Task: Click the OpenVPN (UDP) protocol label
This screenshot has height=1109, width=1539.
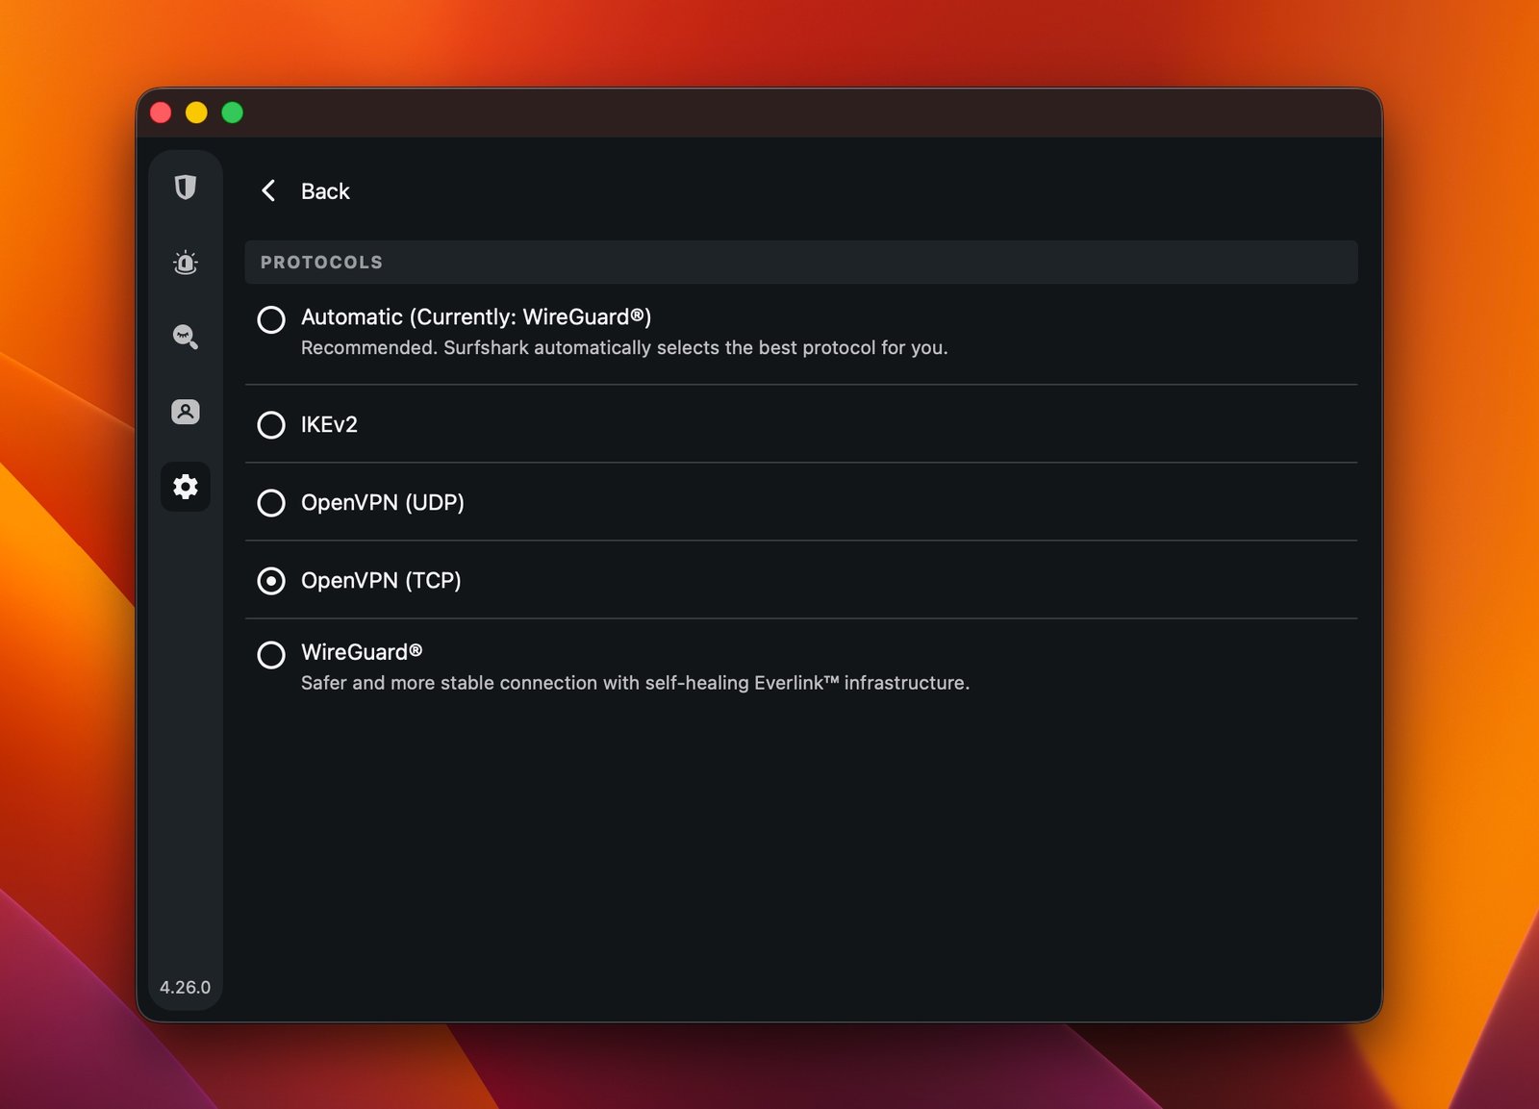Action: (x=383, y=502)
